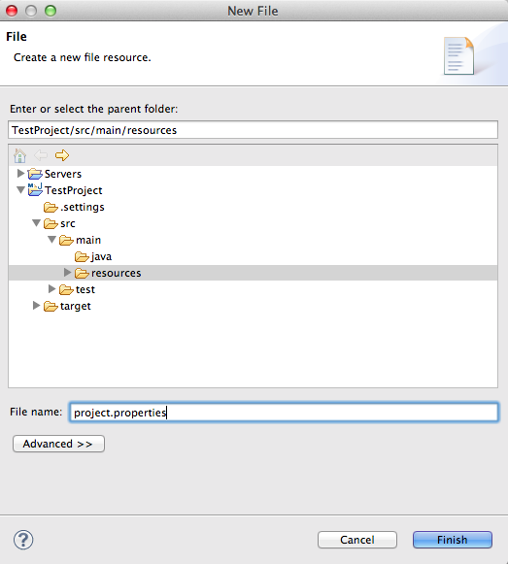
Task: Click into the File name field
Action: pyautogui.click(x=284, y=413)
